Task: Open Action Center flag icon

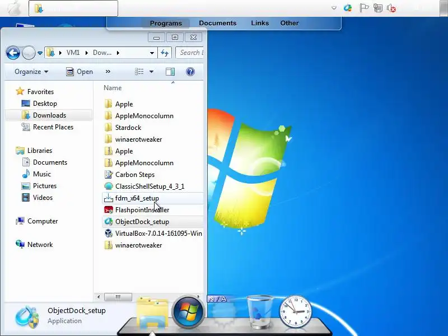Action: 363,8
